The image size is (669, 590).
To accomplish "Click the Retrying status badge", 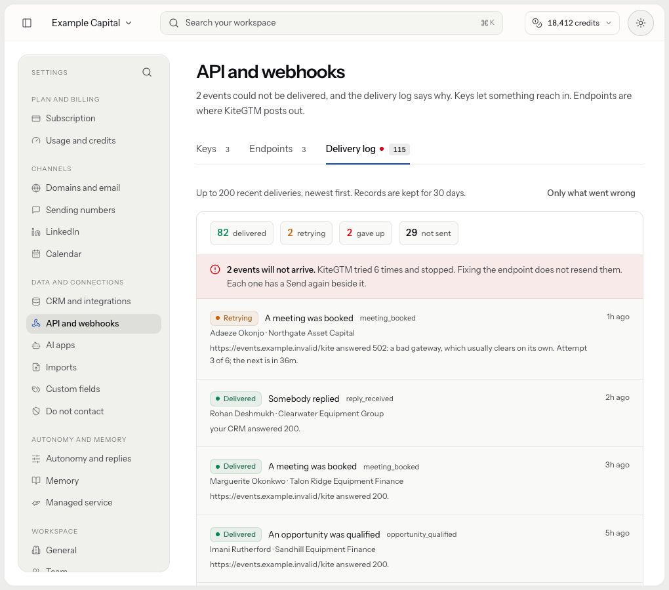I will [233, 319].
